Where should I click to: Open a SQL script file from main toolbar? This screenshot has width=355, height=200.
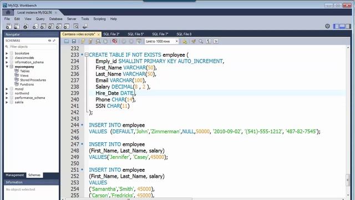(x=17, y=26)
